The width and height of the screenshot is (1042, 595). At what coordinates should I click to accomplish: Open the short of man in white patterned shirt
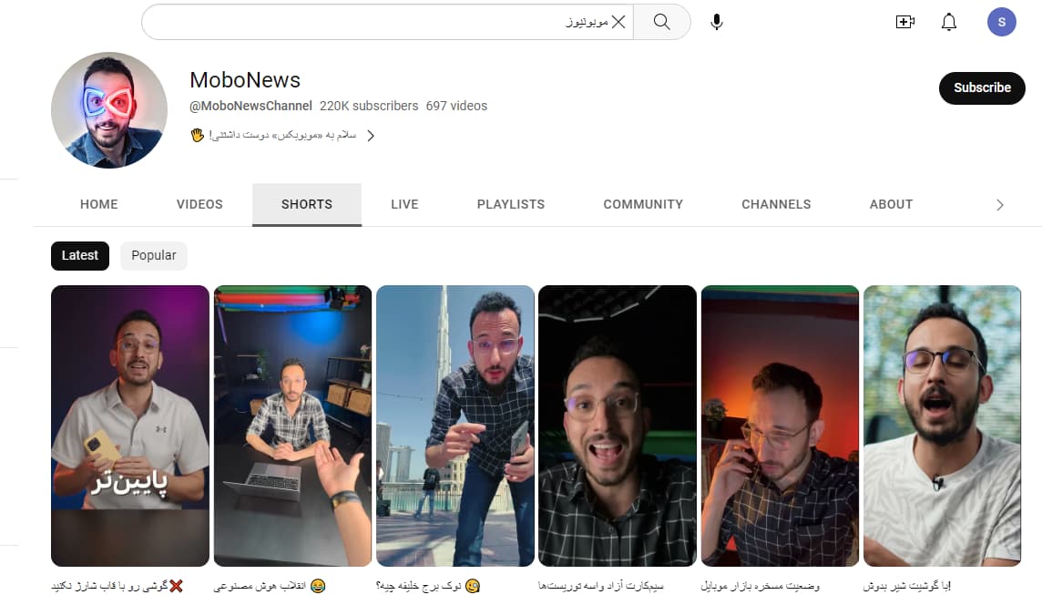pos(943,426)
